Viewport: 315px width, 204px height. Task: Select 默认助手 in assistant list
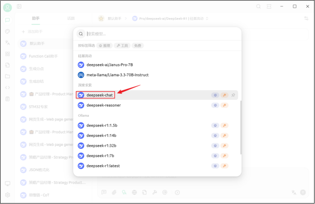tap(45, 44)
